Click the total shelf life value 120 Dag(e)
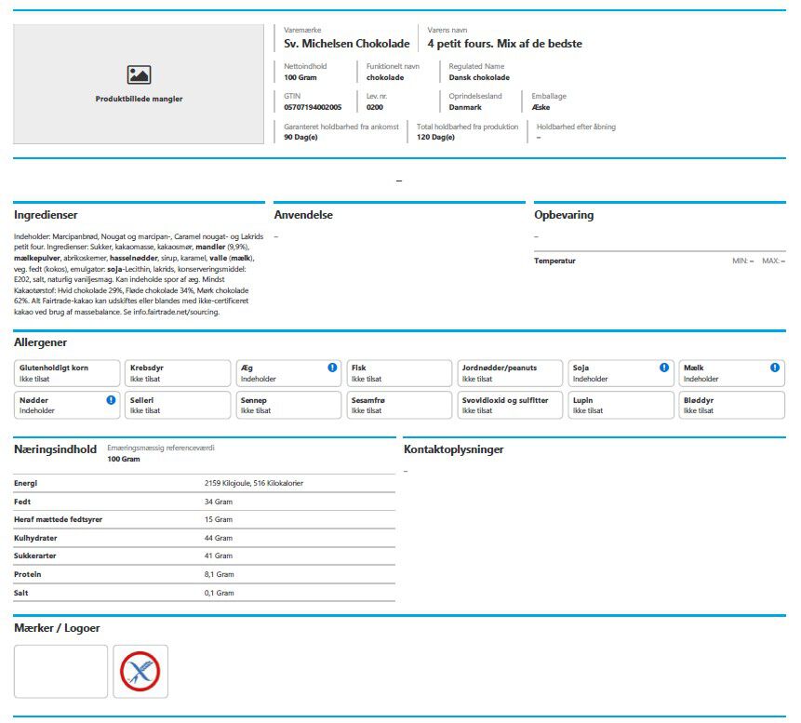 pos(435,137)
